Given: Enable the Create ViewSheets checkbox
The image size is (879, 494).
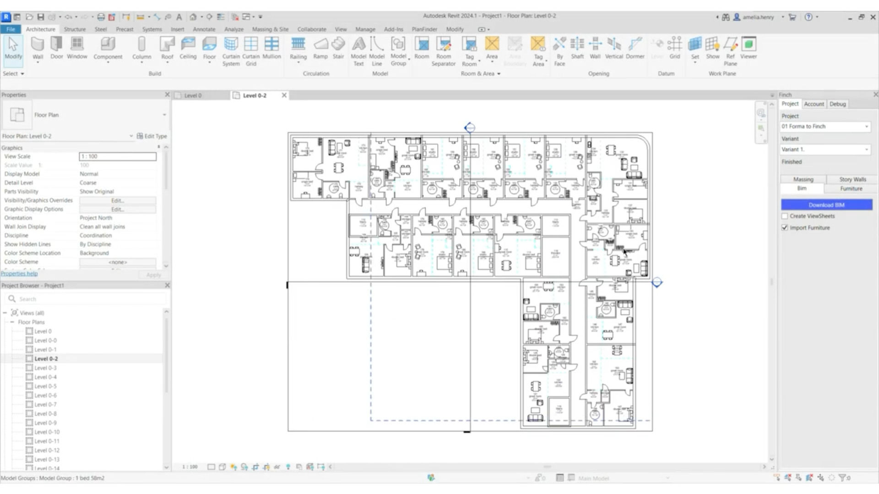Looking at the screenshot, I should pyautogui.click(x=785, y=216).
